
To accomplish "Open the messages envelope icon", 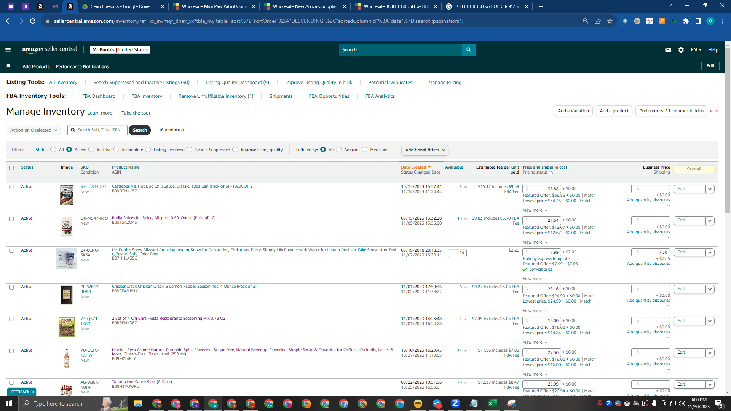I will click(668, 50).
